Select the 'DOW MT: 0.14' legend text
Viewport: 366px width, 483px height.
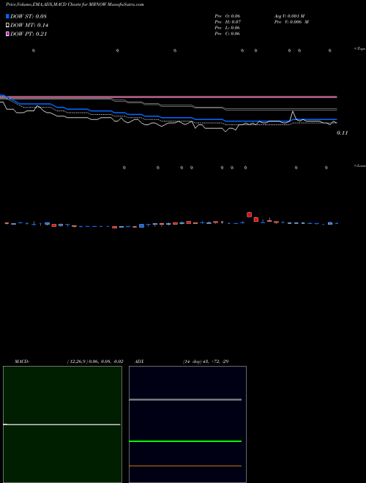(29, 26)
